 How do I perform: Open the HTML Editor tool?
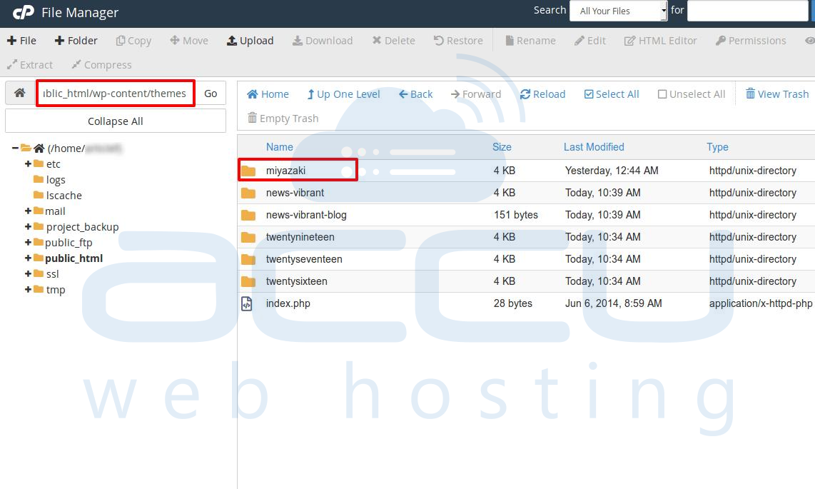(660, 41)
